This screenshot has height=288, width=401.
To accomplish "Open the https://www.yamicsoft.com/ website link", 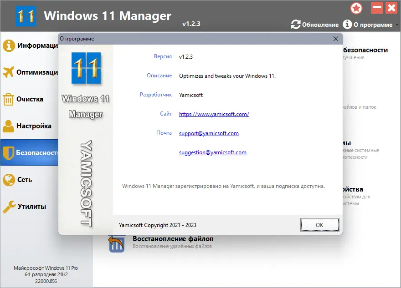I will (214, 114).
